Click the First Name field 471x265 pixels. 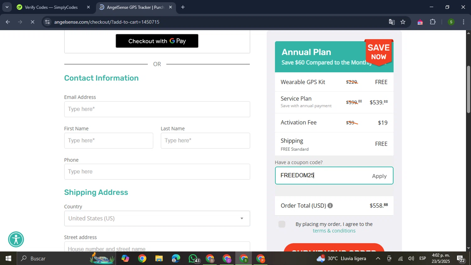[109, 141]
